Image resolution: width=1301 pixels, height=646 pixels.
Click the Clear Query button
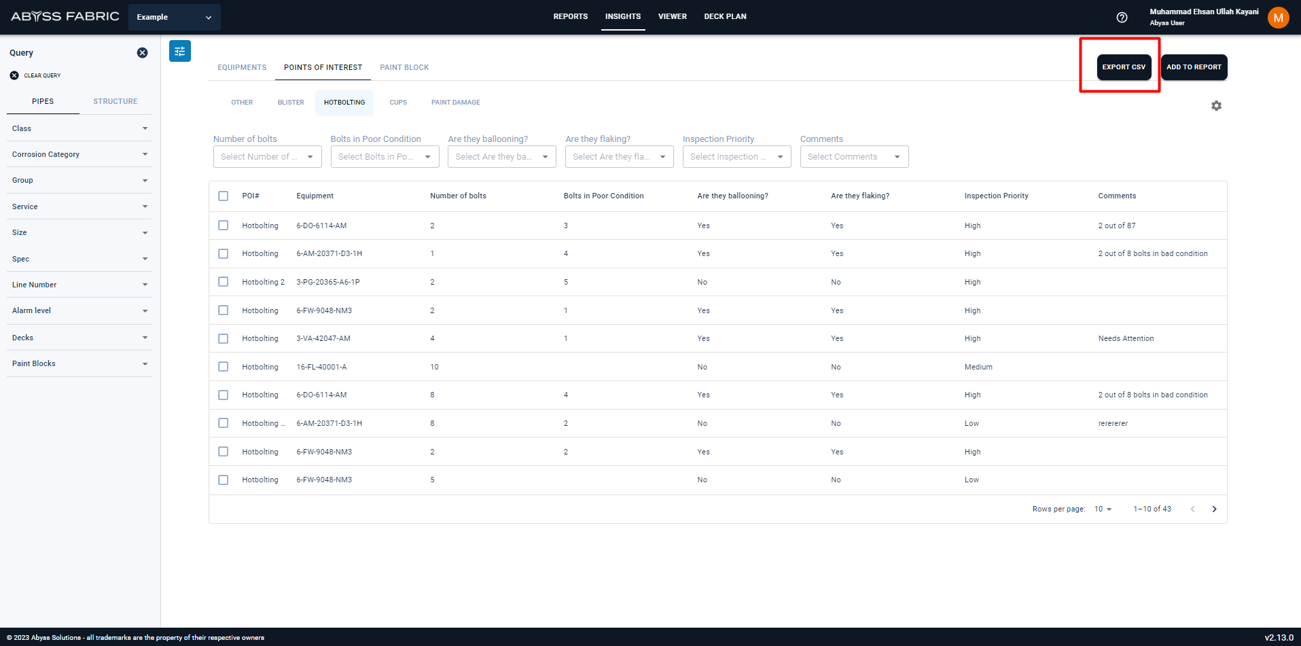pos(36,75)
